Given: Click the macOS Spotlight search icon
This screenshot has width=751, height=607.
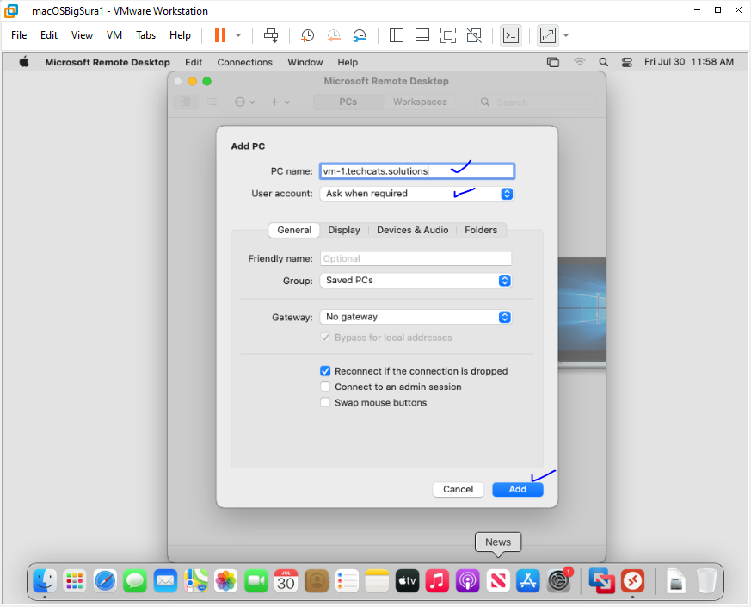Looking at the screenshot, I should point(604,62).
